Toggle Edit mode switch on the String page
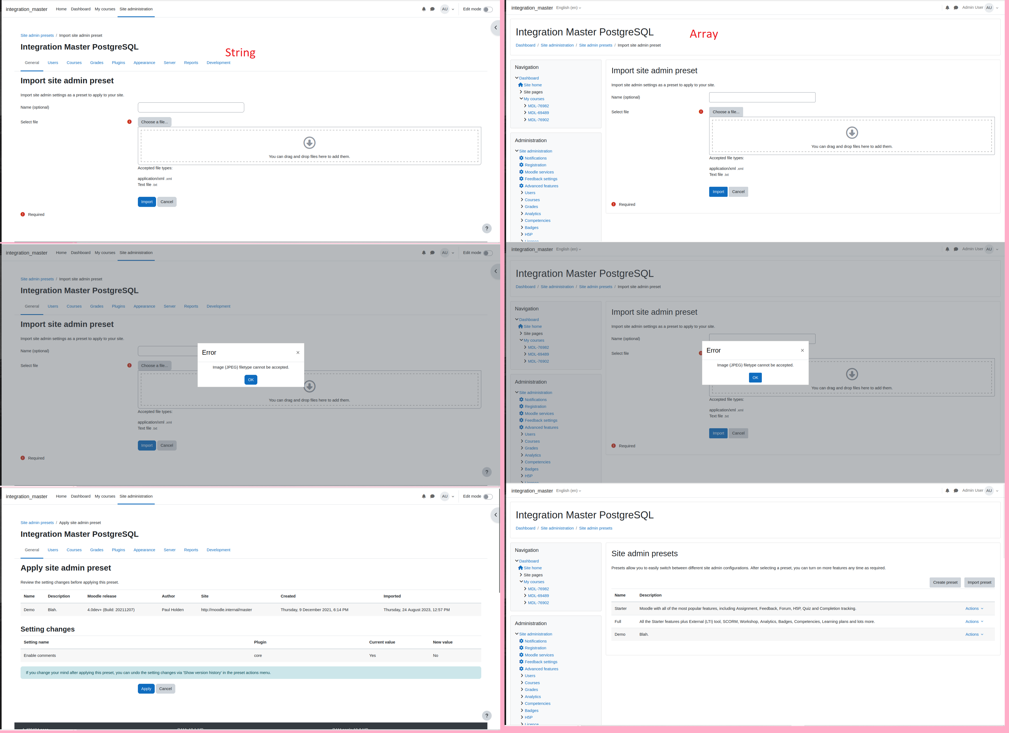The height and width of the screenshot is (733, 1009). point(488,9)
